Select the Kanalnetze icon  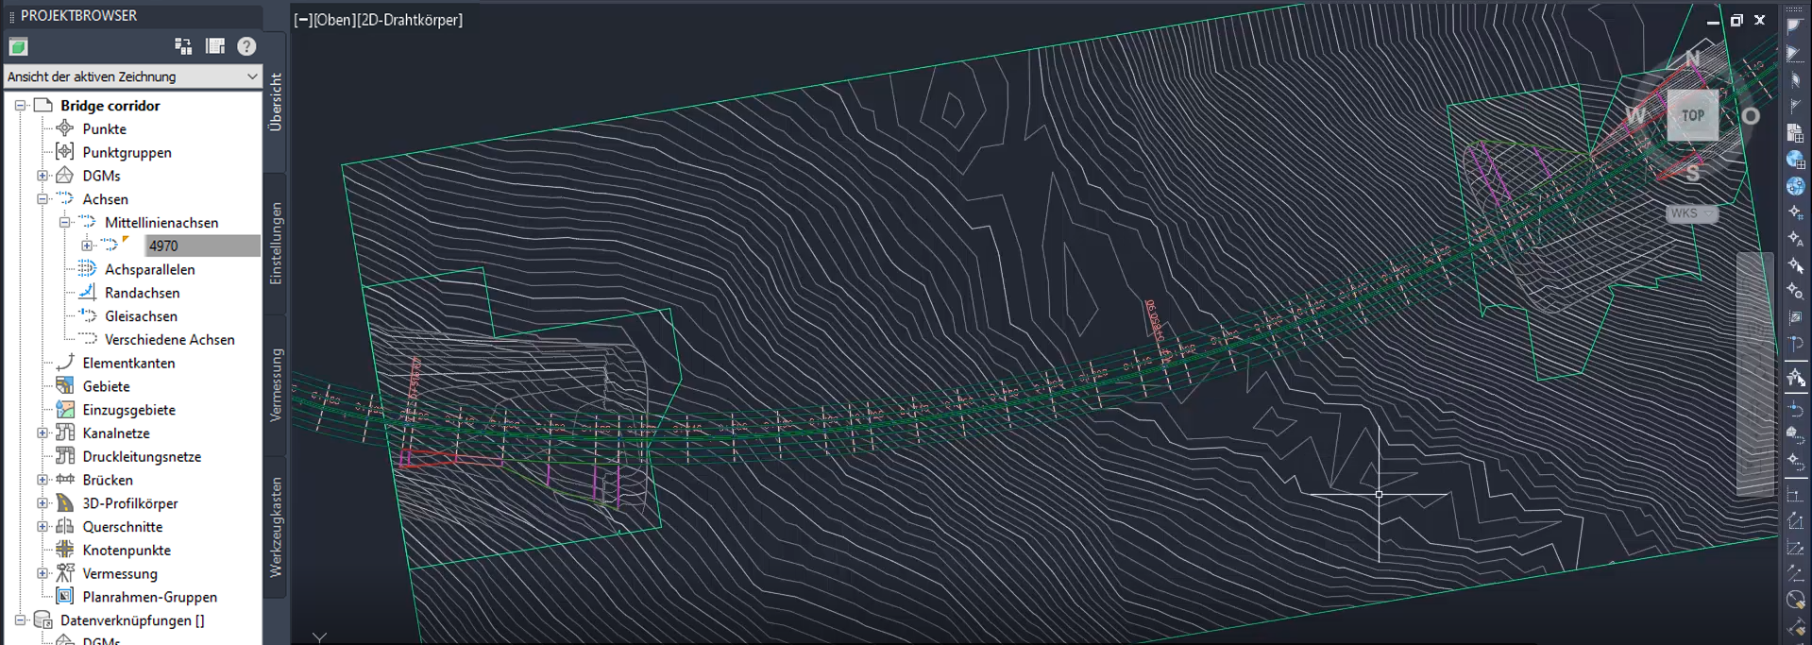pos(65,433)
